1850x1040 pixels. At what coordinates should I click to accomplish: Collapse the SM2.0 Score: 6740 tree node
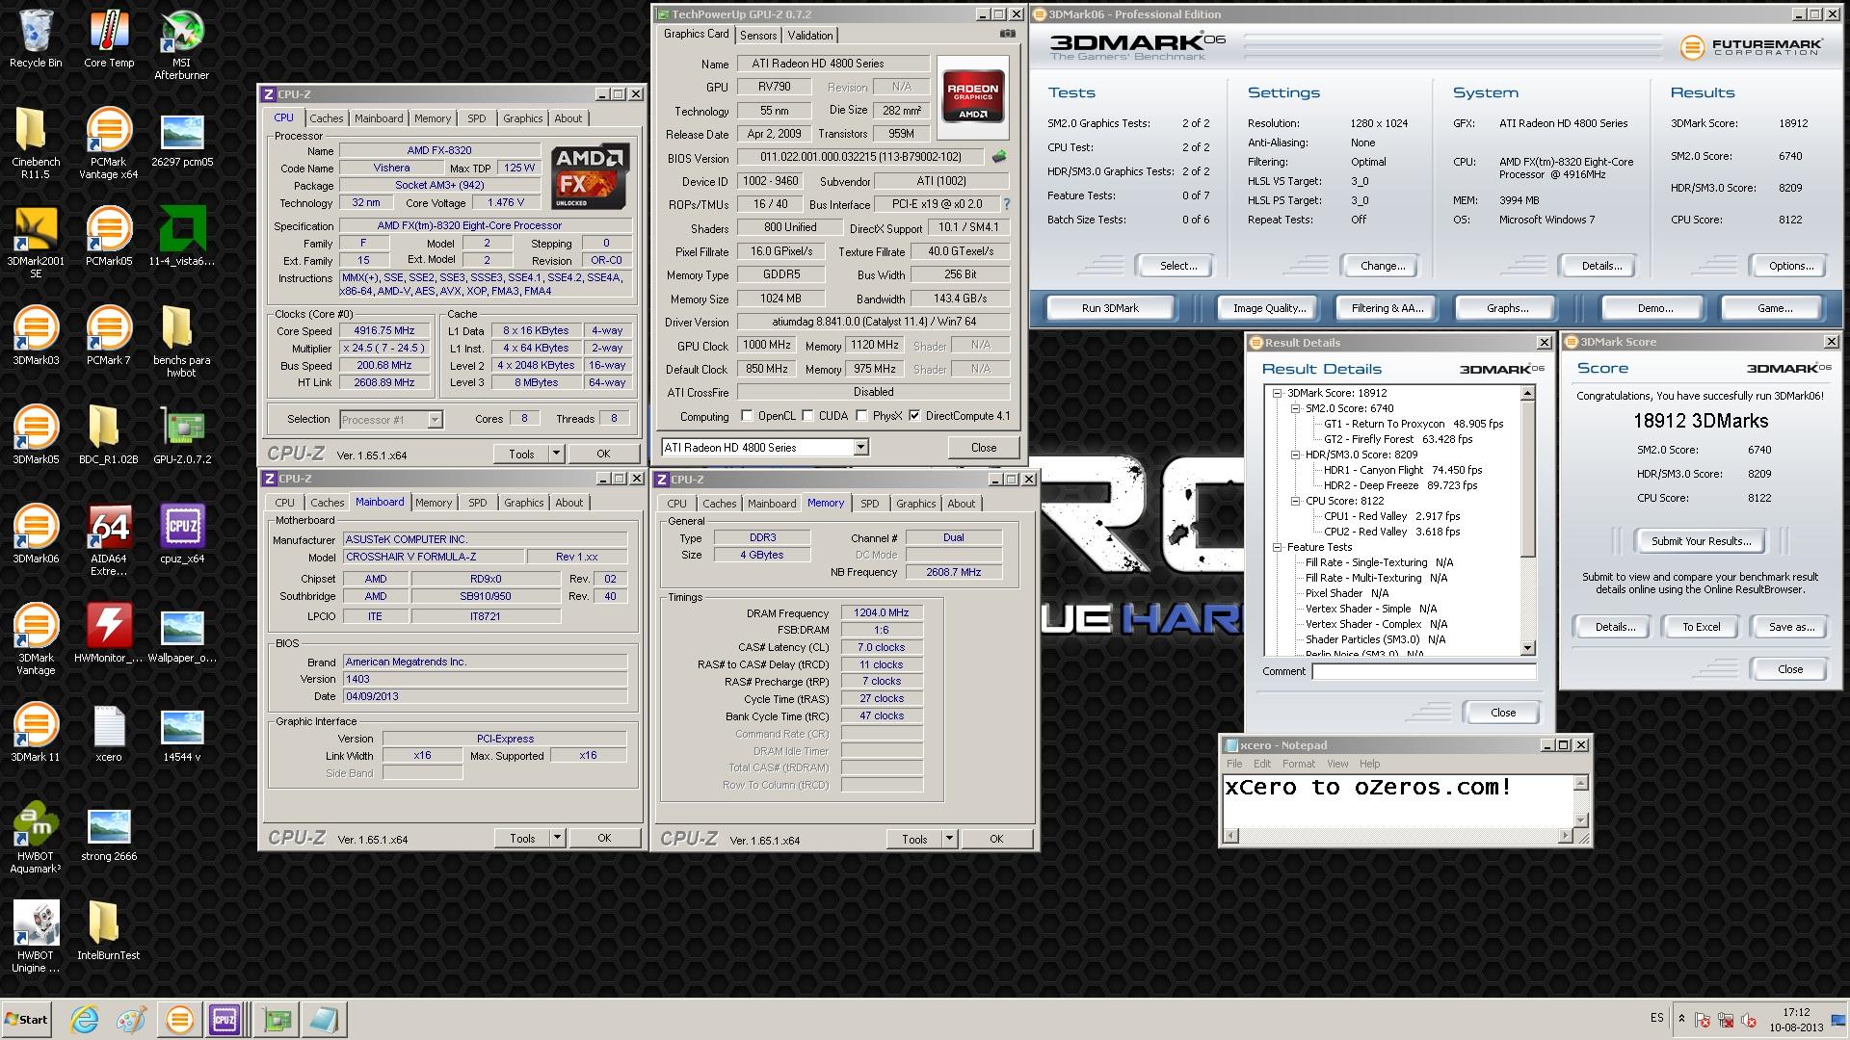click(x=1296, y=408)
